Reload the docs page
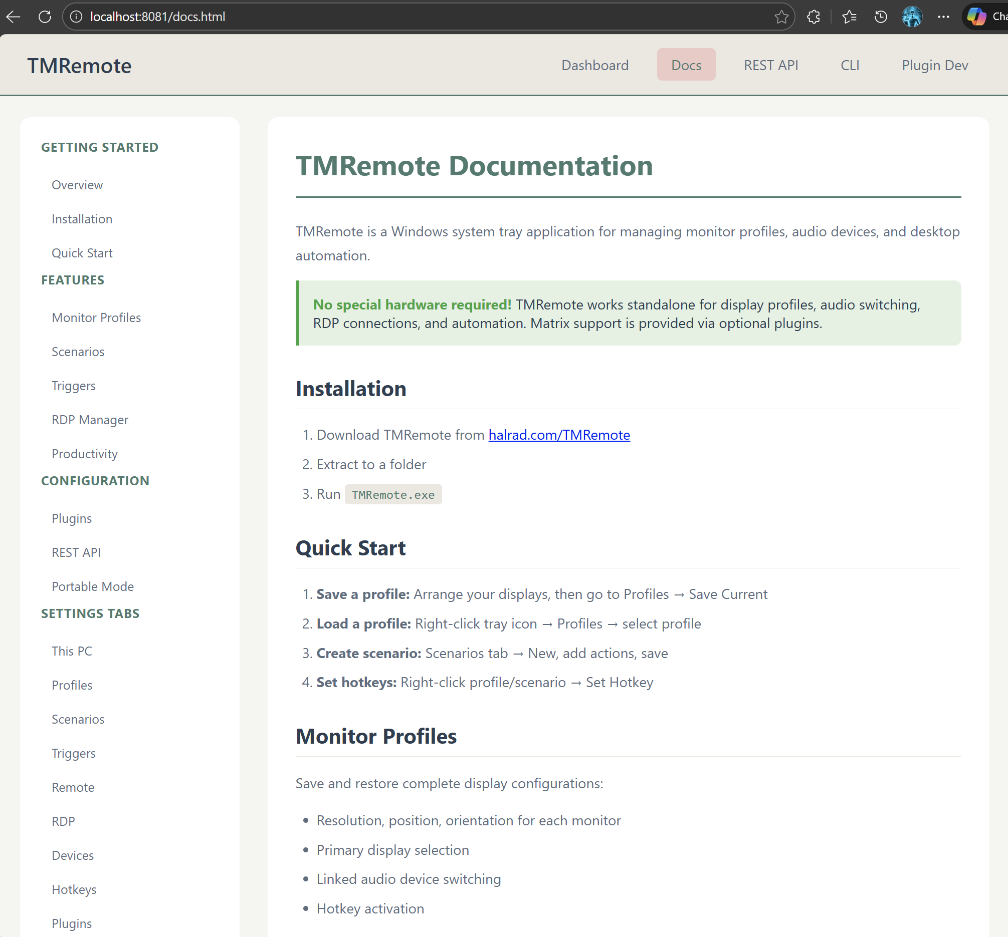Image resolution: width=1008 pixels, height=937 pixels. [x=45, y=17]
